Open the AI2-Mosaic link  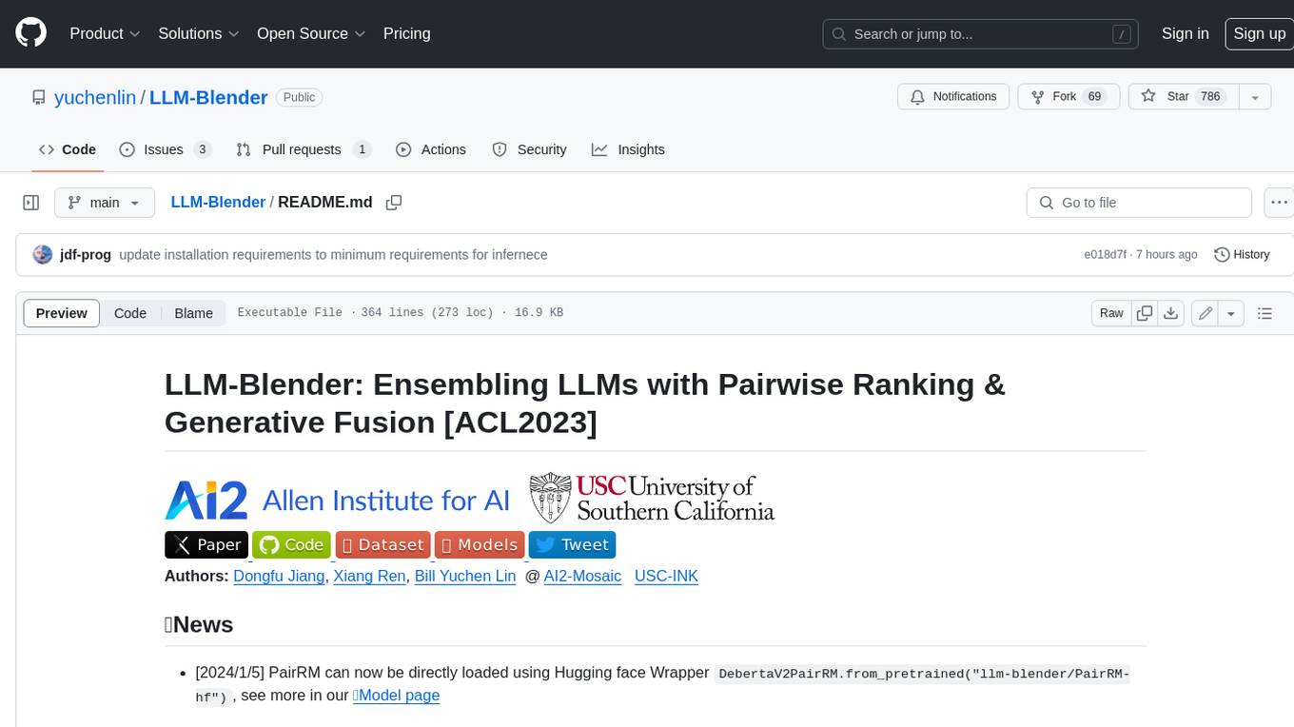582,576
